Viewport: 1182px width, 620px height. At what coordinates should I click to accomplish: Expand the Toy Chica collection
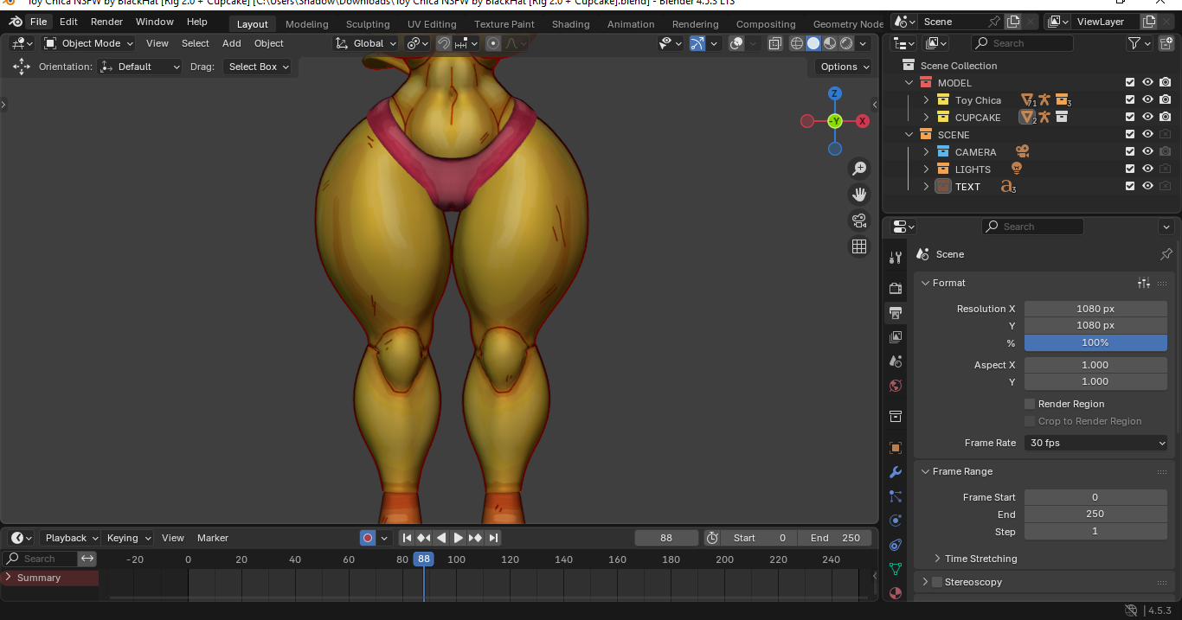coord(926,100)
